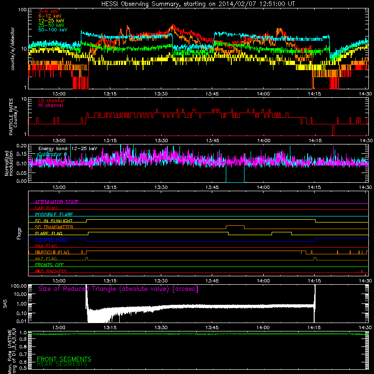Click the 0.20 tick on modulation axis
Image resolution: width=374 pixels, height=374 pixels.
[22, 146]
